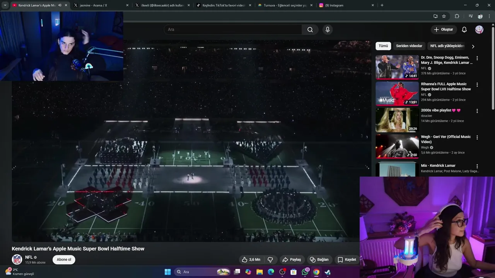The height and width of the screenshot is (278, 495).
Task: Open Steam from taskbar
Action: click(328, 272)
